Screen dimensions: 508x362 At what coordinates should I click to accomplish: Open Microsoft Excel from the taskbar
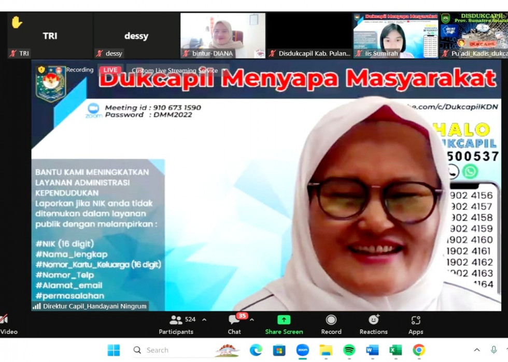[x=396, y=350]
